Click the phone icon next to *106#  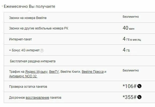139,86
